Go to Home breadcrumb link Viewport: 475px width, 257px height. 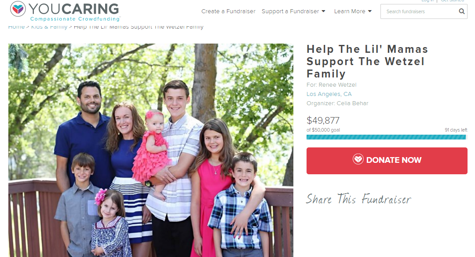click(x=16, y=27)
